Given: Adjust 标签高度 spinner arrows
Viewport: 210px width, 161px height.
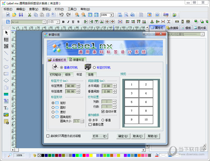Looking at the screenshot, I should point(78,91).
